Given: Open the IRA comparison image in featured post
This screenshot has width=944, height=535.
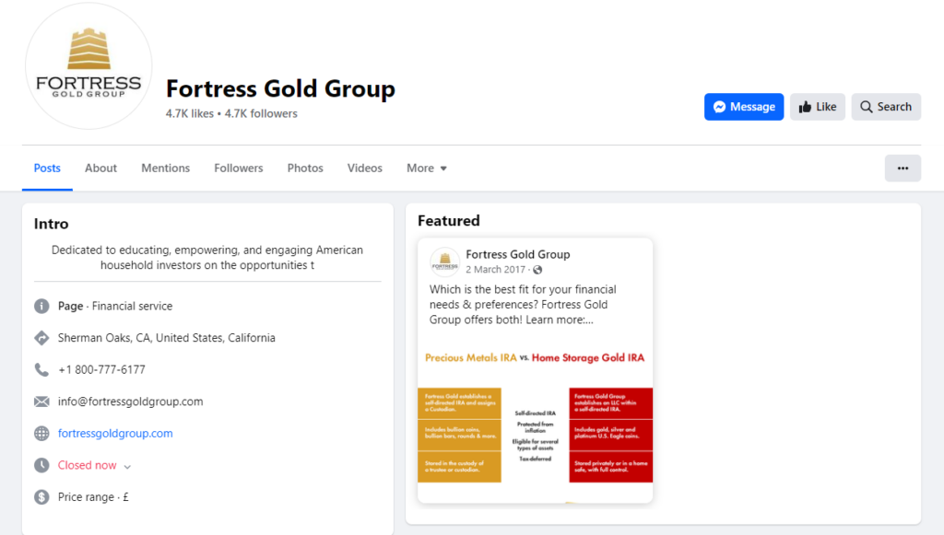Looking at the screenshot, I should pyautogui.click(x=536, y=420).
